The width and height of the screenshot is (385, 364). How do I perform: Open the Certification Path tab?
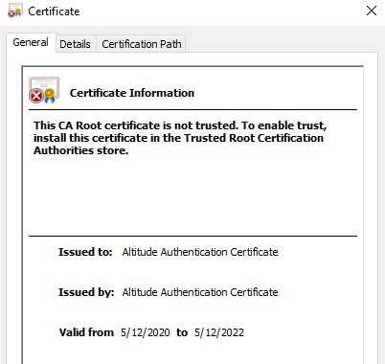coord(142,44)
